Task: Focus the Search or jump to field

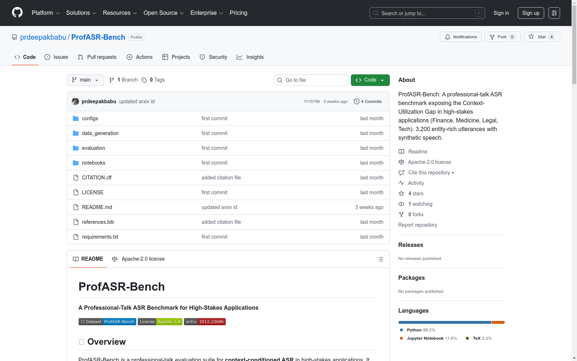Action: [427, 13]
